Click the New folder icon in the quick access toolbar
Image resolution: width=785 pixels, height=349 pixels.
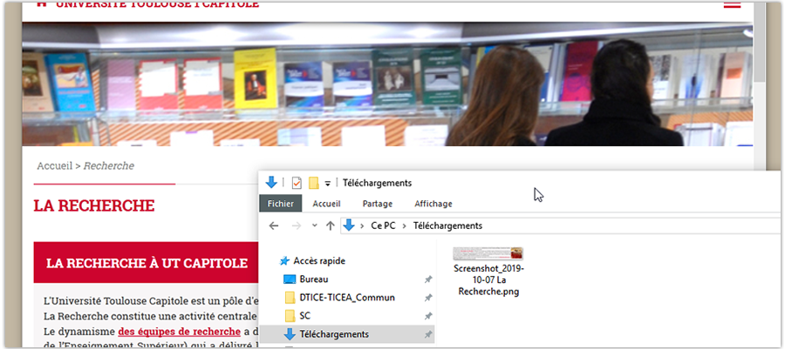[x=314, y=184]
